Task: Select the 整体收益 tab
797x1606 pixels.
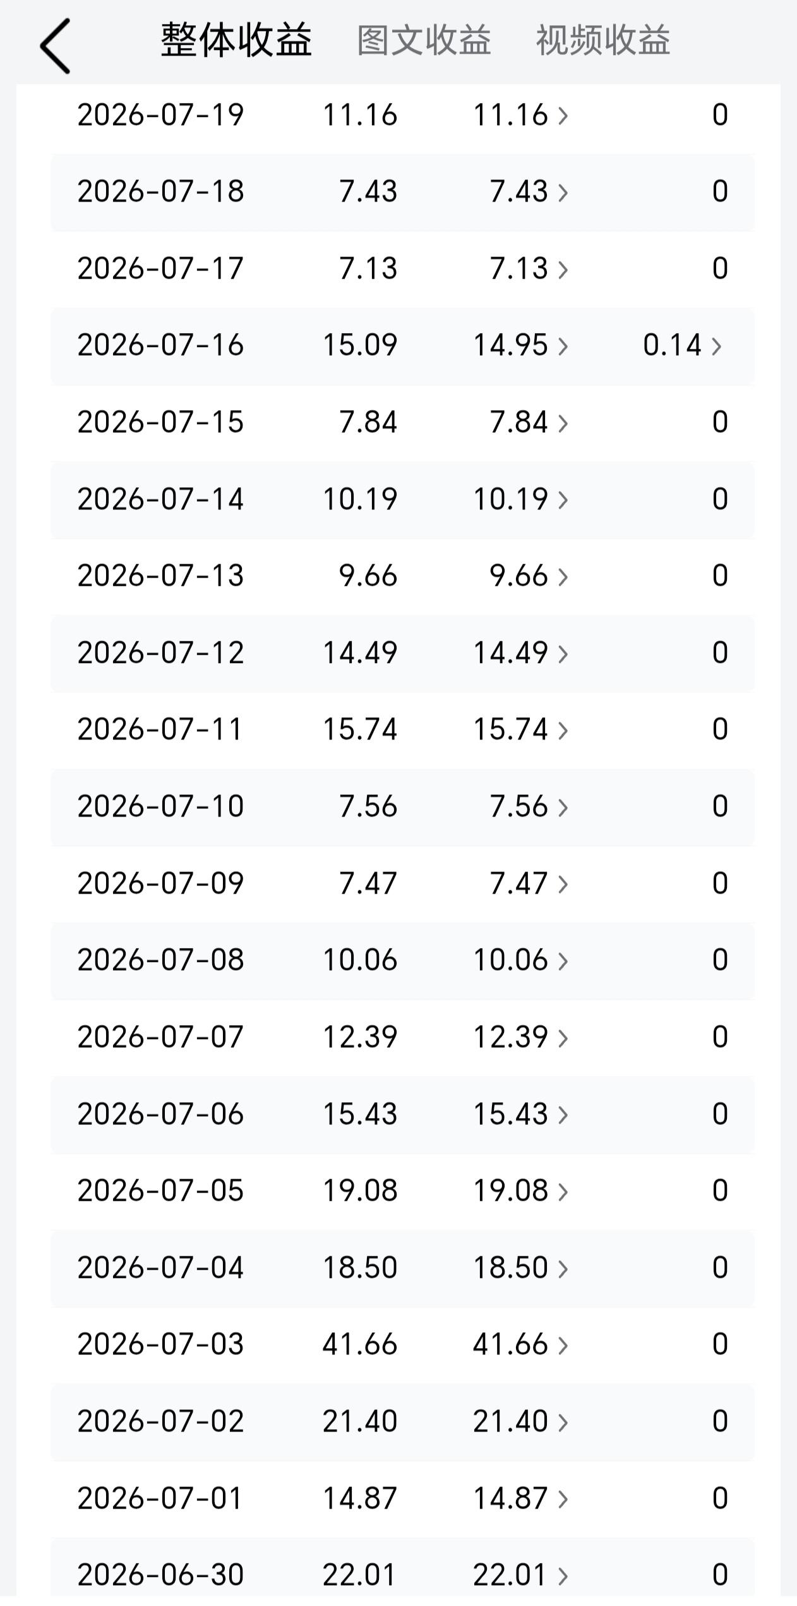Action: [x=236, y=40]
